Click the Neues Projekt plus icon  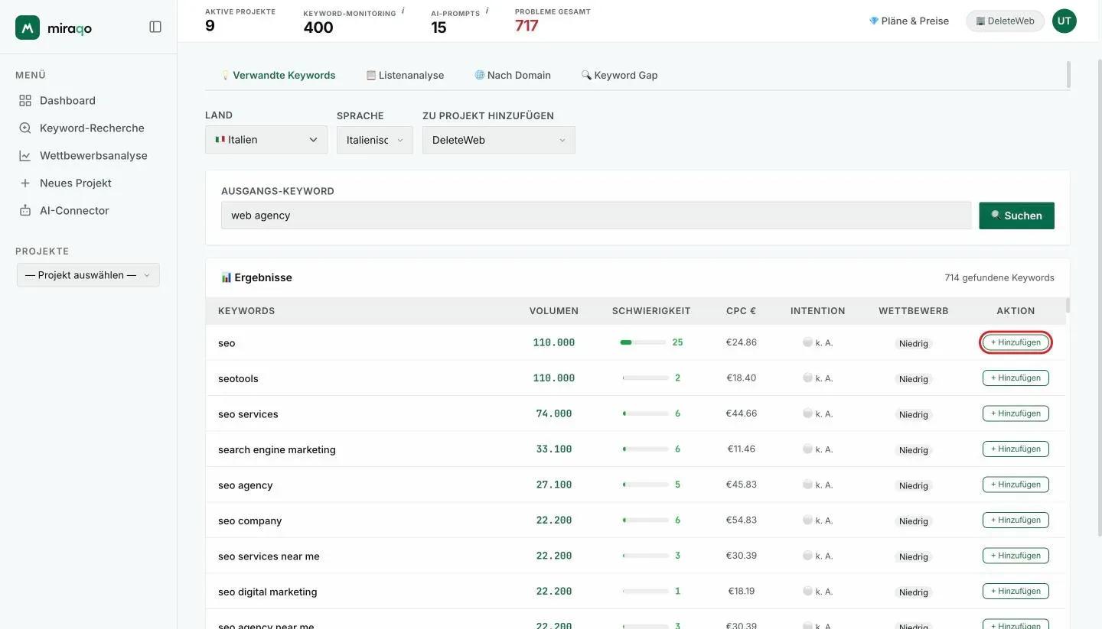tap(25, 183)
